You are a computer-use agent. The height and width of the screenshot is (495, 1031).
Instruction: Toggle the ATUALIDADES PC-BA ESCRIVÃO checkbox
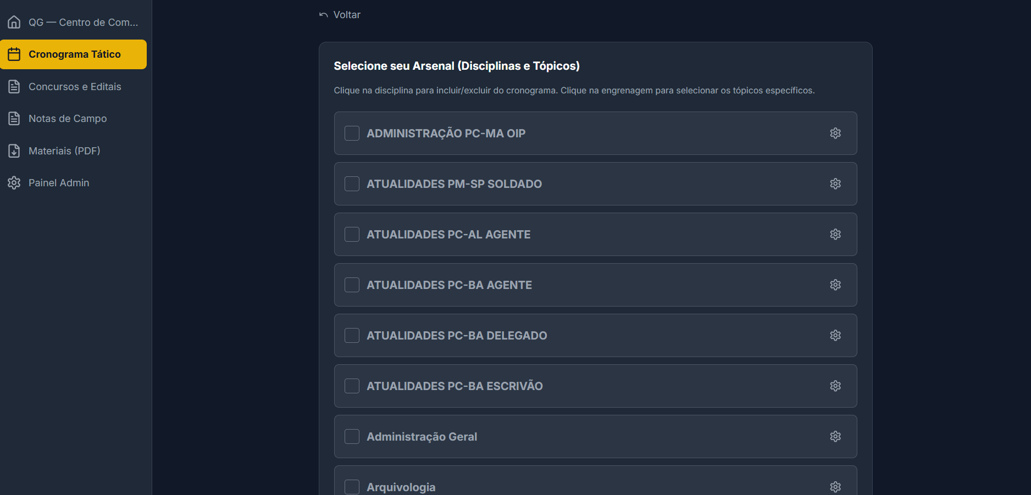352,386
